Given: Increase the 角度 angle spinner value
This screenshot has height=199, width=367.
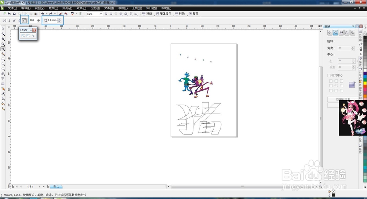Looking at the screenshot, I should pyautogui.click(x=352, y=47).
